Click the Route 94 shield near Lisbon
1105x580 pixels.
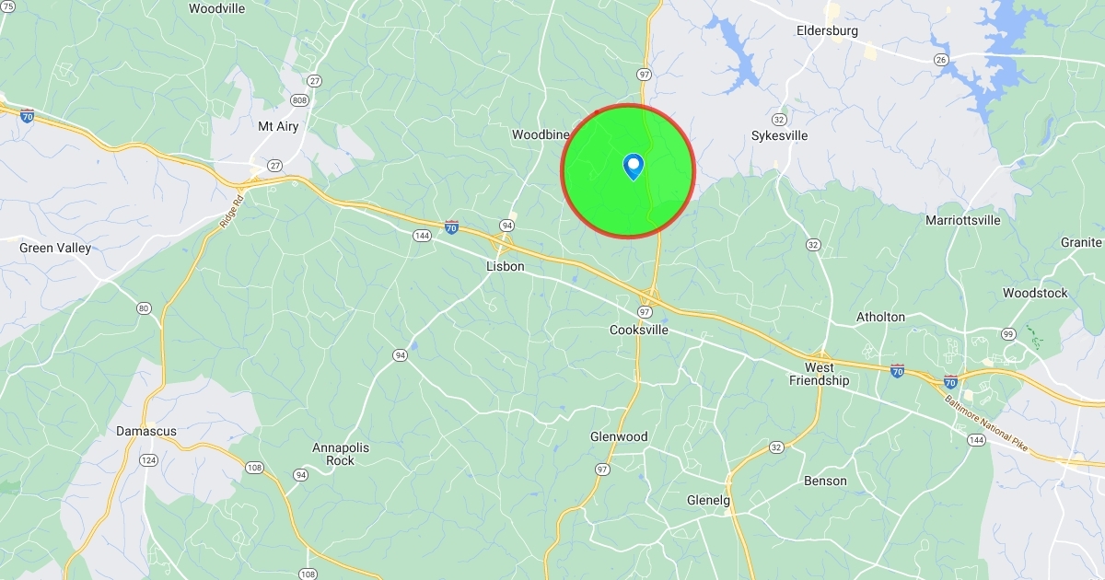point(507,226)
